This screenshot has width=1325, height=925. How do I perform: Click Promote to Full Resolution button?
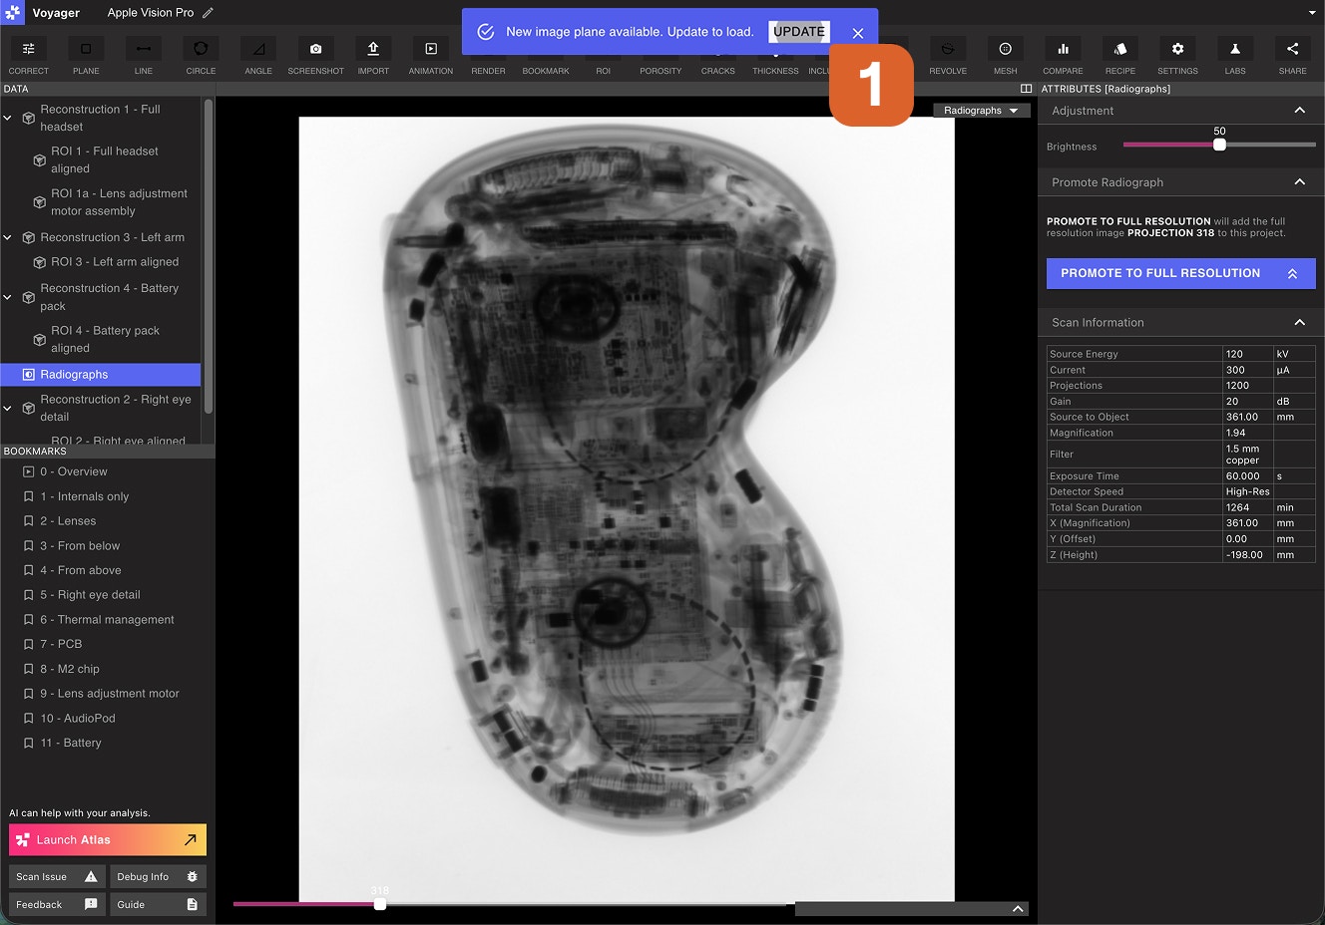pos(1180,273)
